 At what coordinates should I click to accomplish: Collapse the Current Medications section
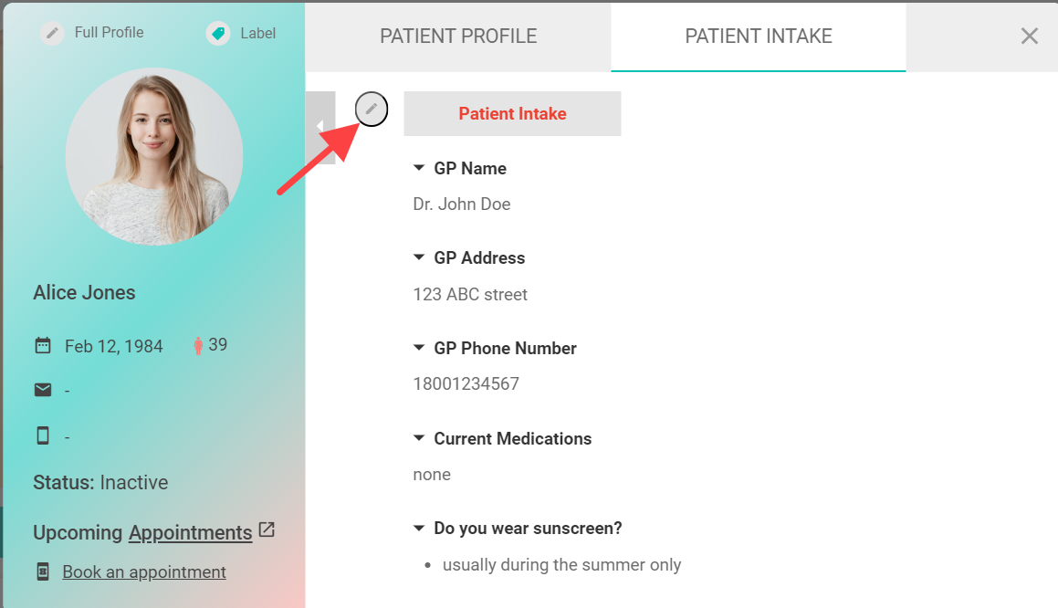(x=419, y=438)
